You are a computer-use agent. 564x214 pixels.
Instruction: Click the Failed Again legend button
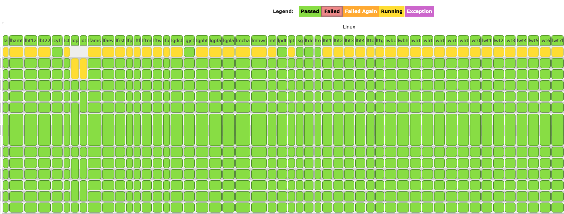[x=361, y=11]
